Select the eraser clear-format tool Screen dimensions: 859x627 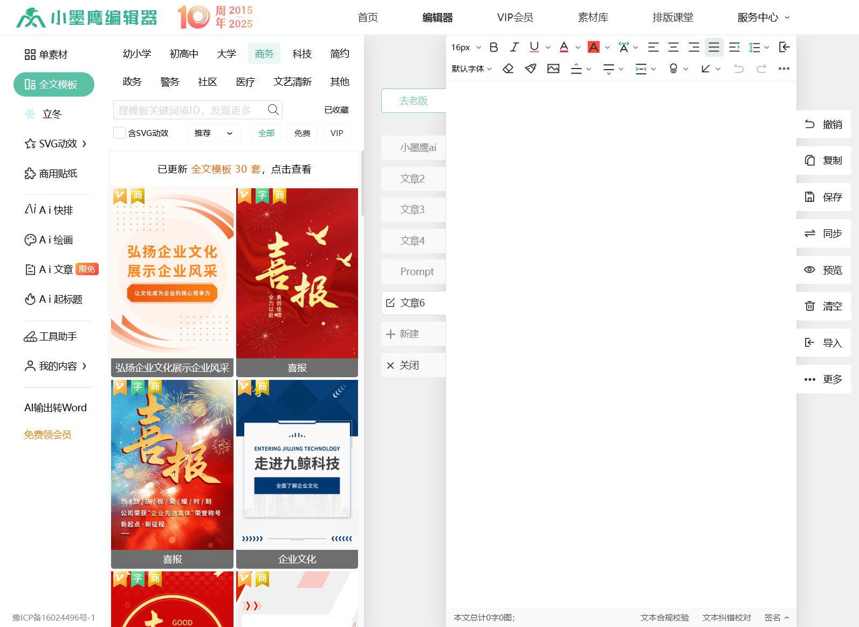click(x=508, y=69)
